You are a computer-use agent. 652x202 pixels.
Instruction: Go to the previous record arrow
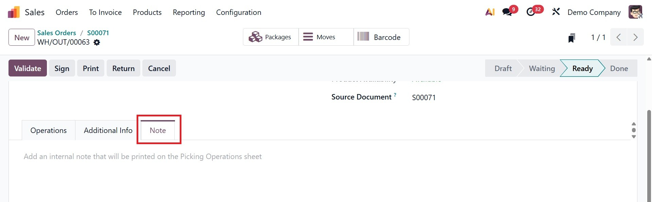point(619,37)
